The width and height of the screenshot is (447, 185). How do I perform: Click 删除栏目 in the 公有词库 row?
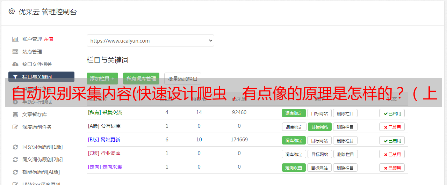click(345, 127)
